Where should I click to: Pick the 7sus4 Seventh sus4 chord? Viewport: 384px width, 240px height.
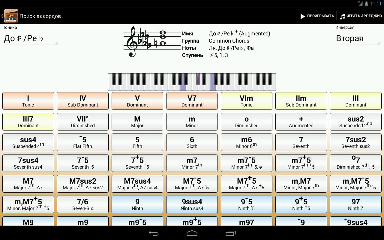28,163
